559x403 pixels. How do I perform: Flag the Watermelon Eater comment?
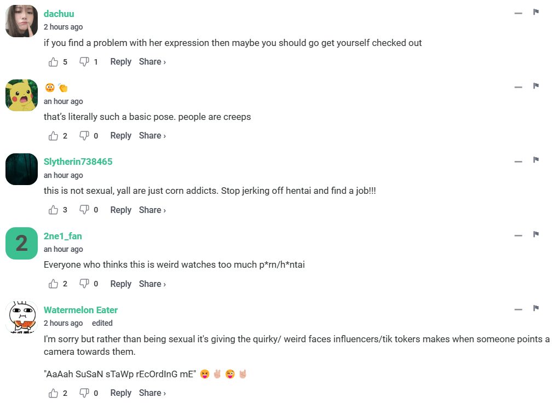click(536, 309)
